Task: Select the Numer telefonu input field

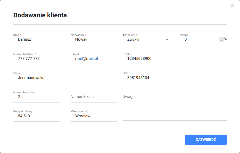Action: tap(36, 59)
